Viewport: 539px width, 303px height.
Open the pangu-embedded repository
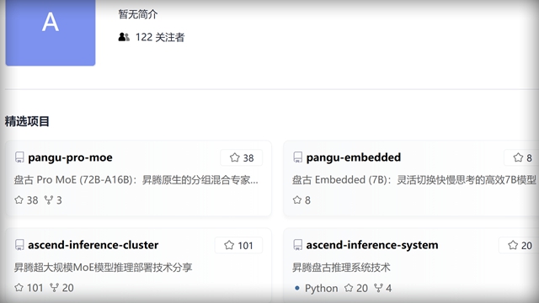(x=354, y=157)
